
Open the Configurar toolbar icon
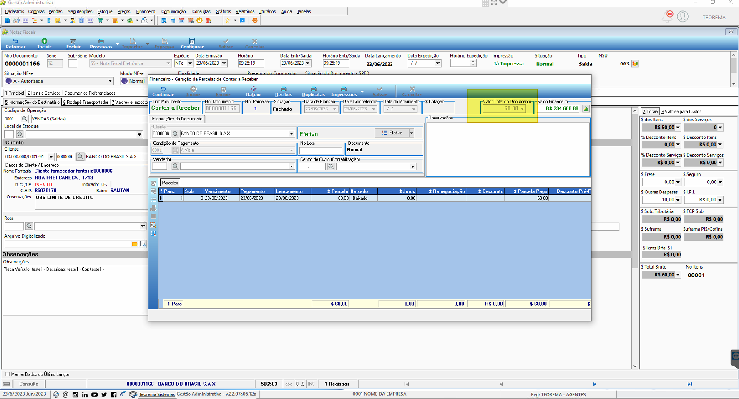192,41
